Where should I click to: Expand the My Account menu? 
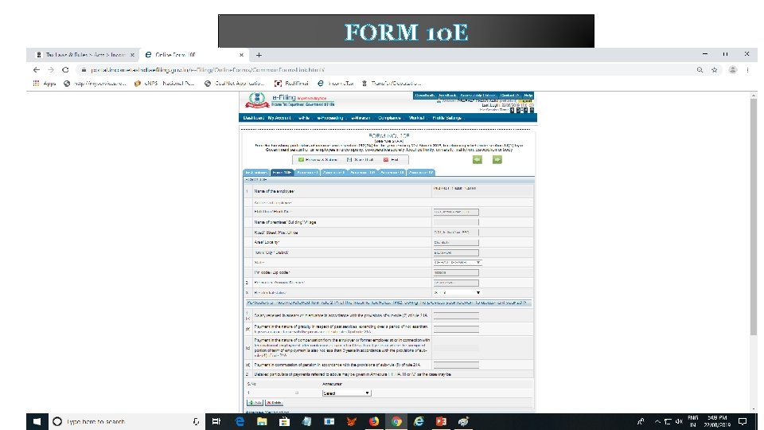pos(279,118)
